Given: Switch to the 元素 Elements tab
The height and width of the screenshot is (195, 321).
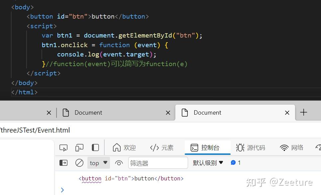Looking at the screenshot, I should 162,147.
